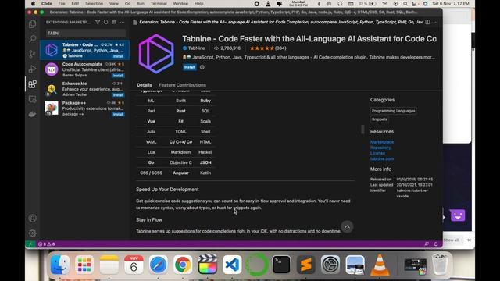Click the Programming Languages category tag
Screen dimensions: 500x281
[393, 111]
